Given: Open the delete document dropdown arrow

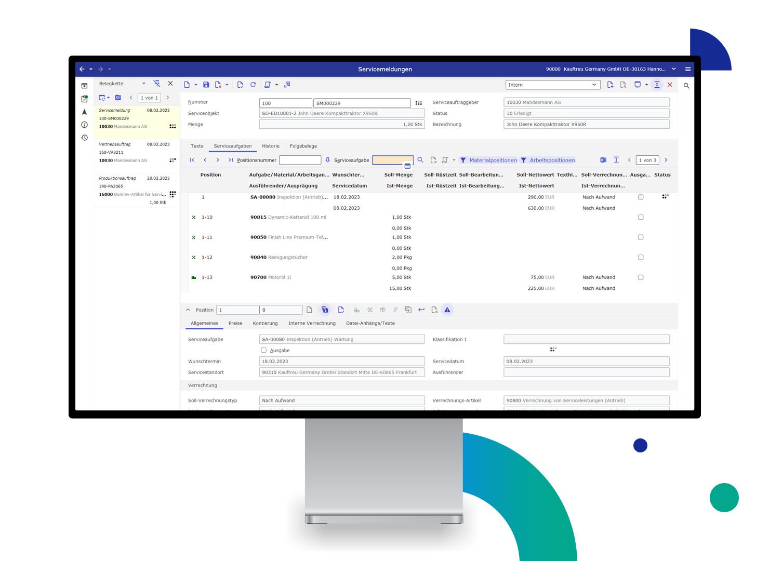Looking at the screenshot, I should pyautogui.click(x=227, y=85).
